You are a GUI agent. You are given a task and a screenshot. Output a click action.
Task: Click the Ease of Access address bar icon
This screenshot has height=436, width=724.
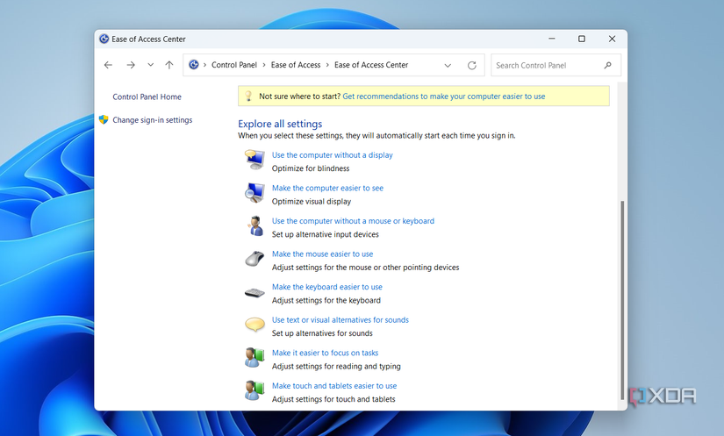coord(194,65)
